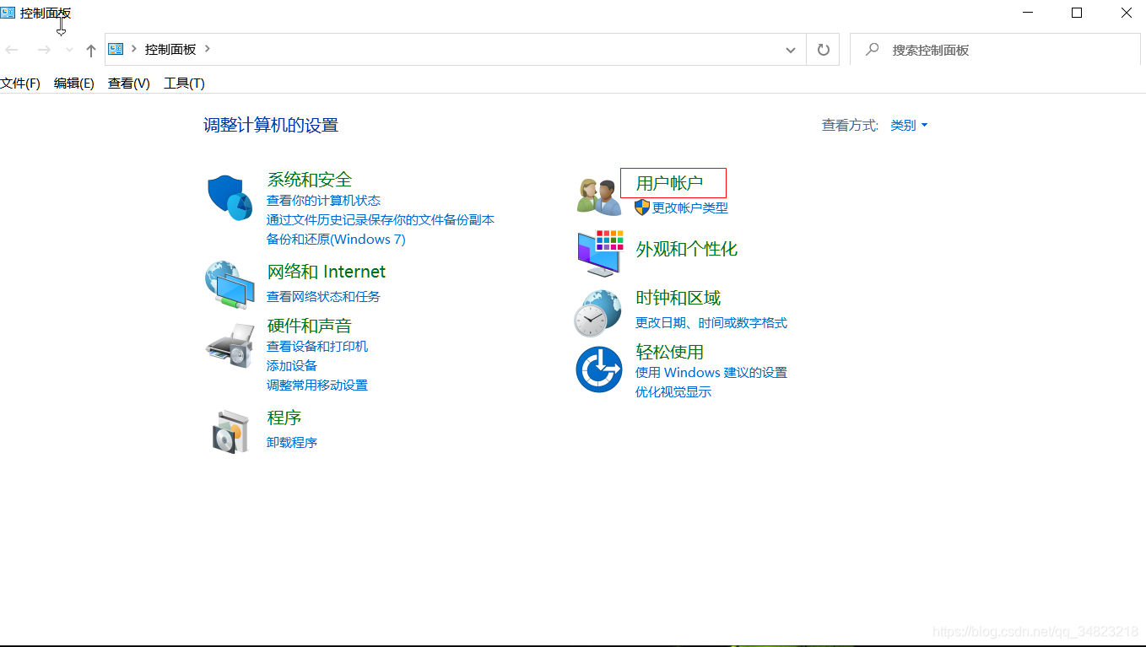The height and width of the screenshot is (647, 1146).
Task: Go back with the left arrow button
Action: click(x=12, y=51)
